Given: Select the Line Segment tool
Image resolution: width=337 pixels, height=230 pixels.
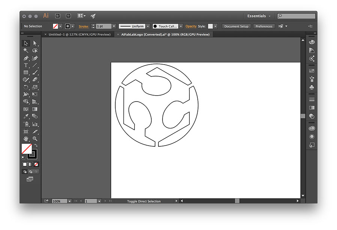Looking at the screenshot, I should click(x=35, y=65).
